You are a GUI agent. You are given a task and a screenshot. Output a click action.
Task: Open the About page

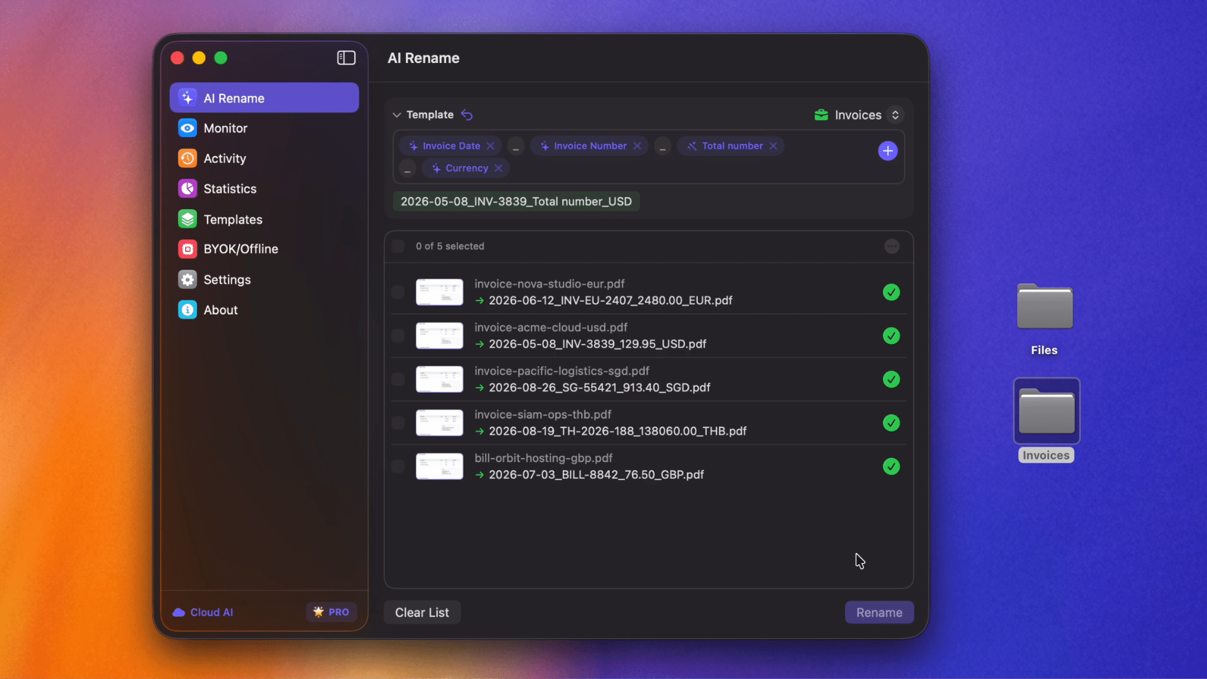pos(264,310)
